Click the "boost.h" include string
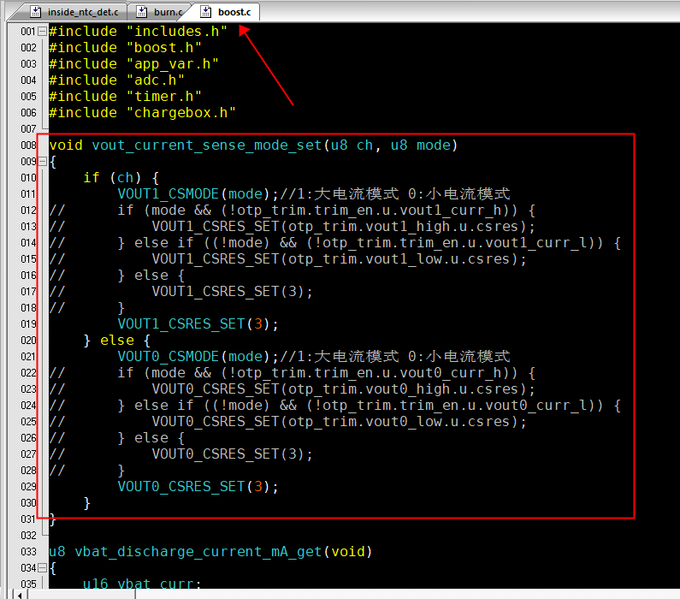The image size is (680, 599). tap(164, 48)
